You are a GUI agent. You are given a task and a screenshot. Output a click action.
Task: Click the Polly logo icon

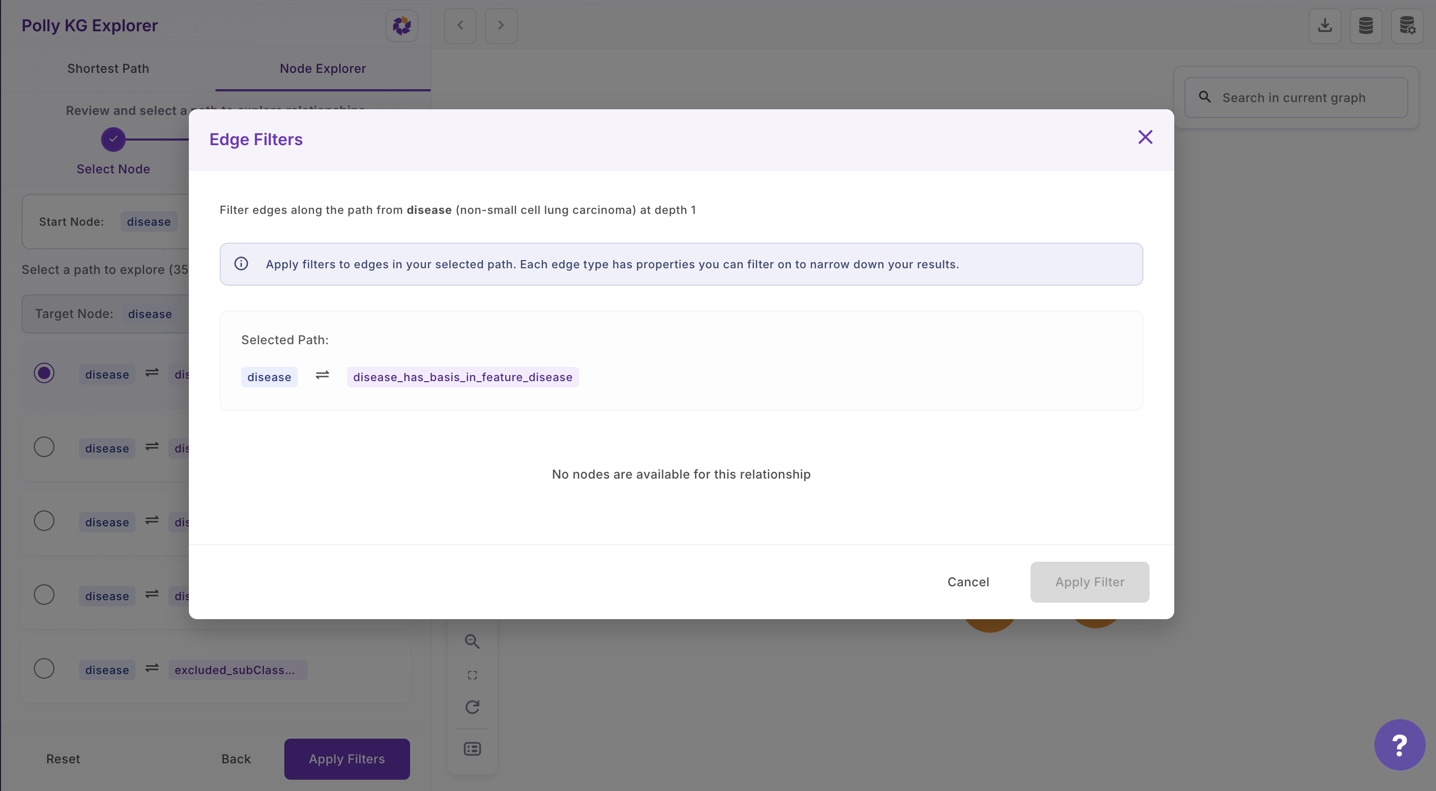(401, 26)
